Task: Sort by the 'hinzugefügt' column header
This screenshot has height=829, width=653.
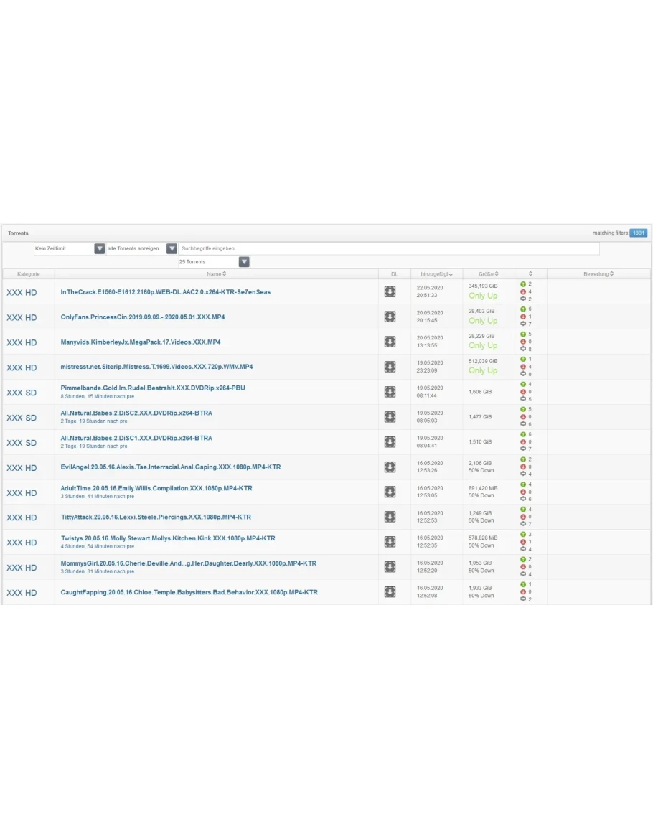Action: [436, 274]
